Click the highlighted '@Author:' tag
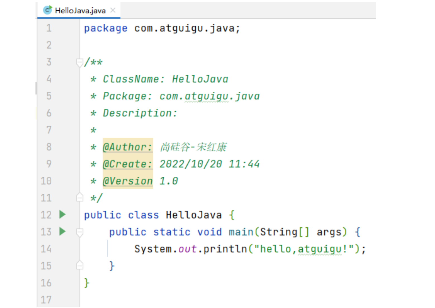Viewport: 435px width, 308px height. pyautogui.click(x=128, y=147)
